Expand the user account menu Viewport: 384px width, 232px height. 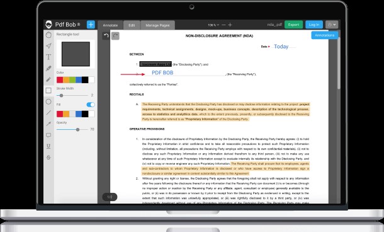332,25
